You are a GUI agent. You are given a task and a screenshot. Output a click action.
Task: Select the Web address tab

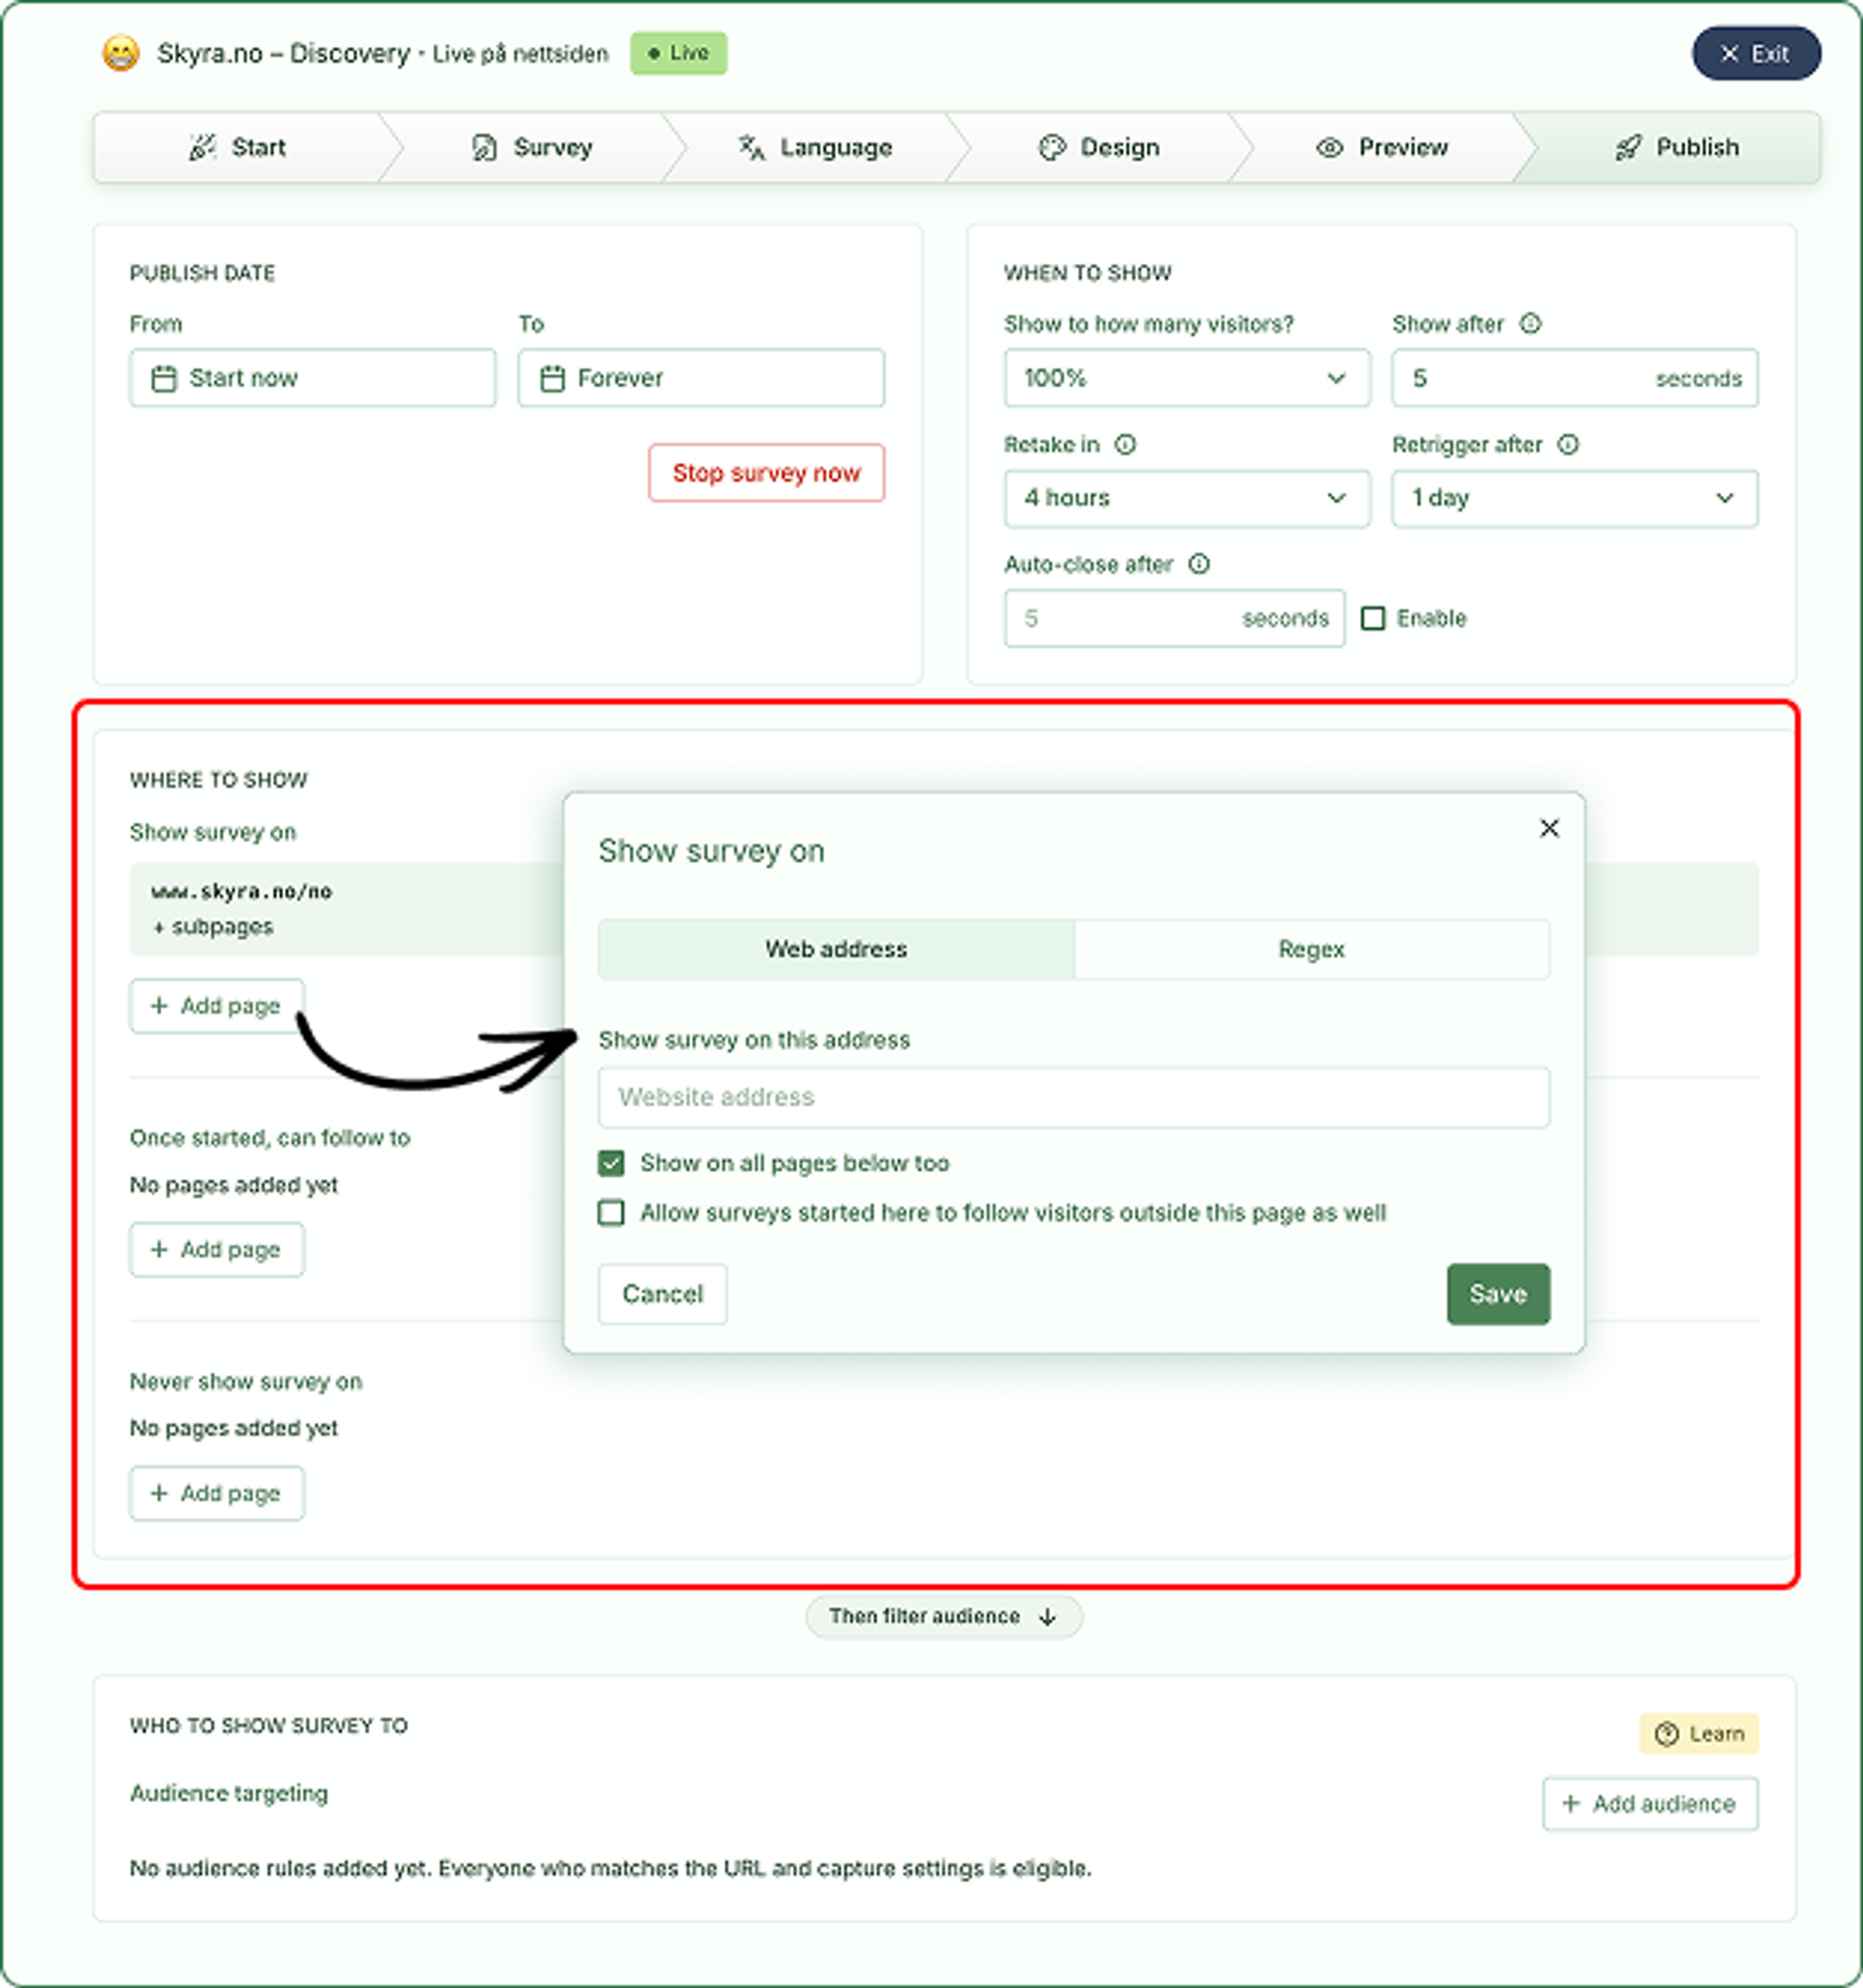point(836,949)
